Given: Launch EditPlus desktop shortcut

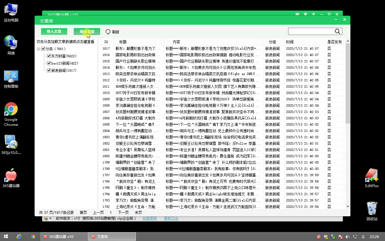Looking at the screenshot, I should tap(372, 178).
